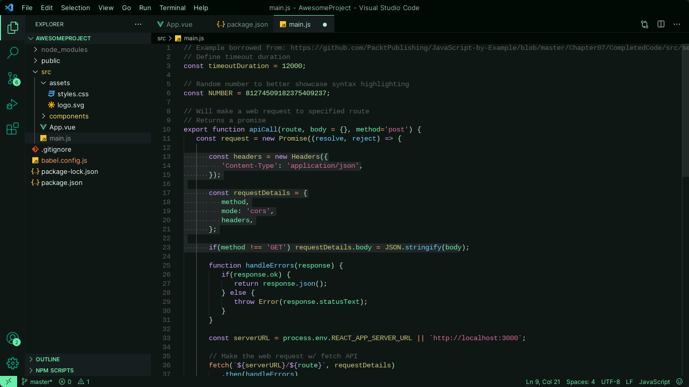Expand the node_modules folder
This screenshot has width=689, height=387.
coord(88,49)
